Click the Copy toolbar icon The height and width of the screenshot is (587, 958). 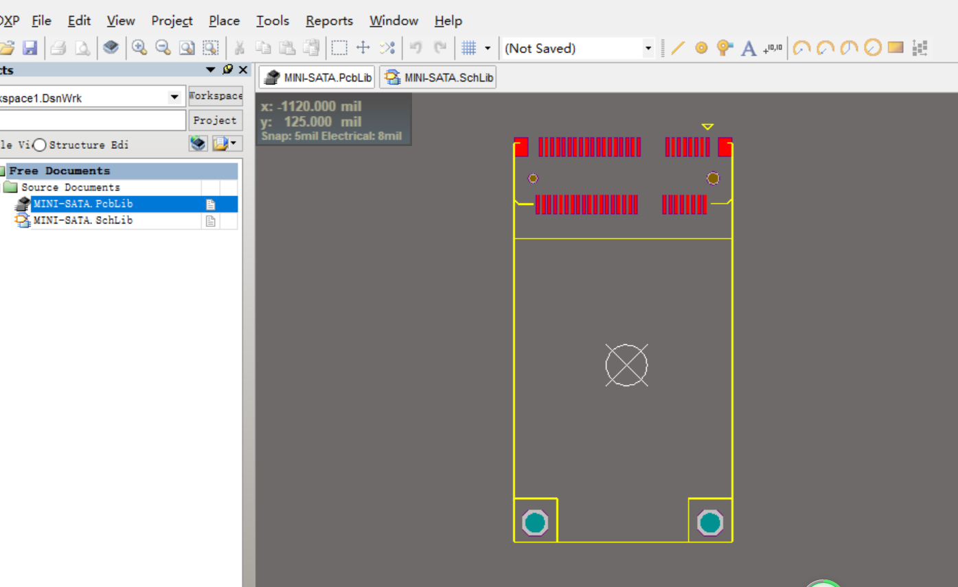(x=263, y=48)
